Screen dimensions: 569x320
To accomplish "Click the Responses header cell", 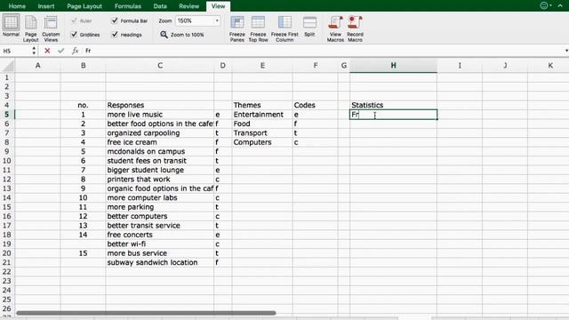I will coord(160,105).
